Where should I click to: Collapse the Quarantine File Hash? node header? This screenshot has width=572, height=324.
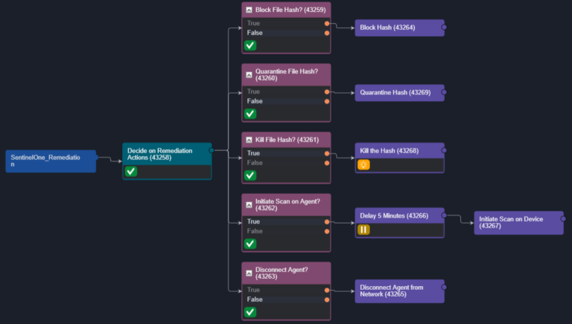point(249,72)
